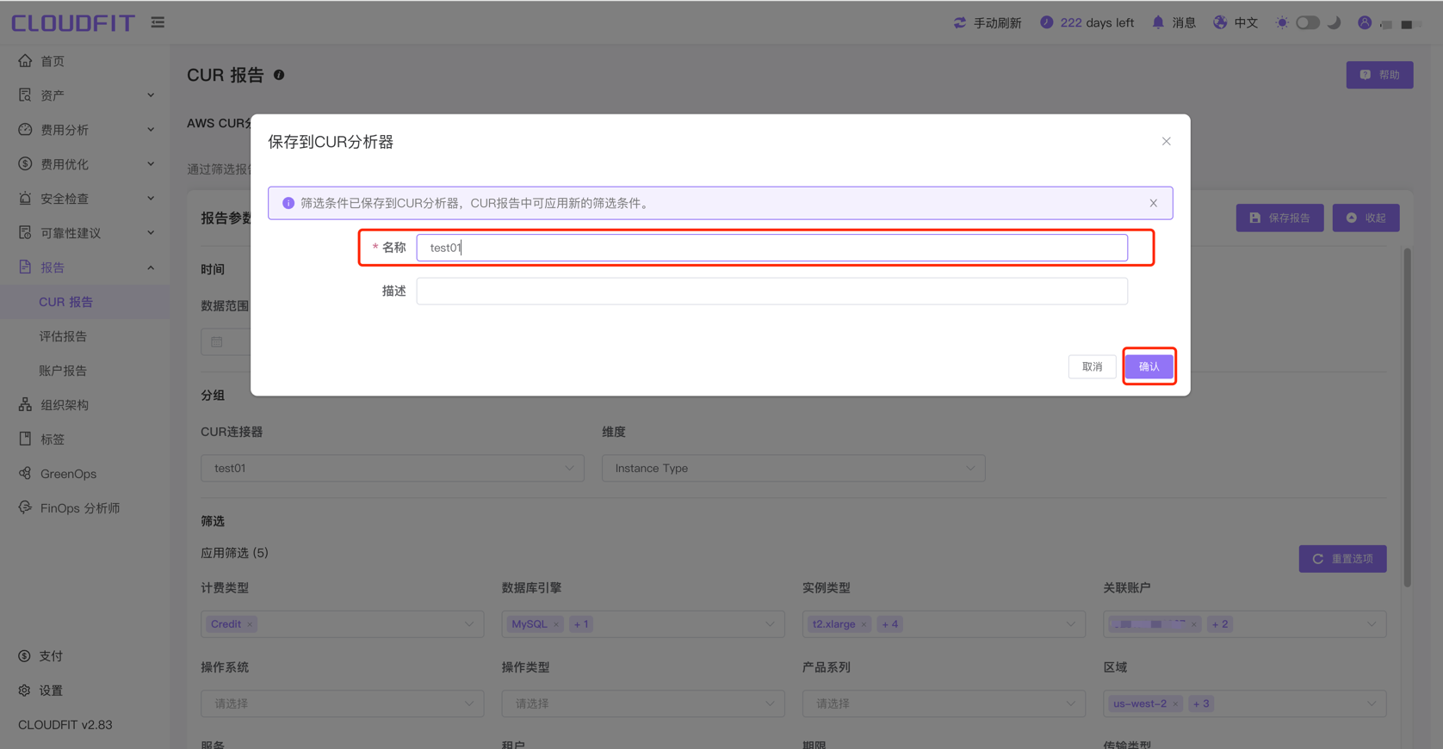Dismiss the info alert banner

(1153, 203)
